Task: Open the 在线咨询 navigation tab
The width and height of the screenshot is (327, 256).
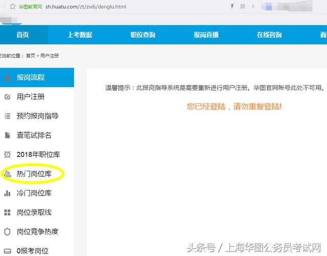Action: coord(269,35)
